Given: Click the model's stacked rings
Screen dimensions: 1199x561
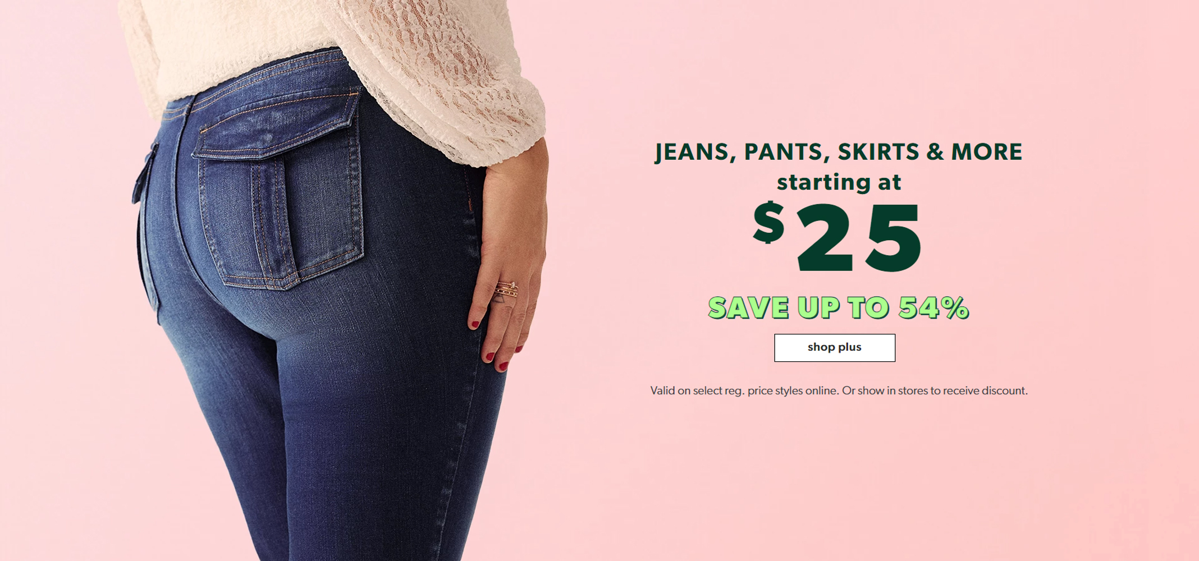Looking at the screenshot, I should pyautogui.click(x=506, y=290).
